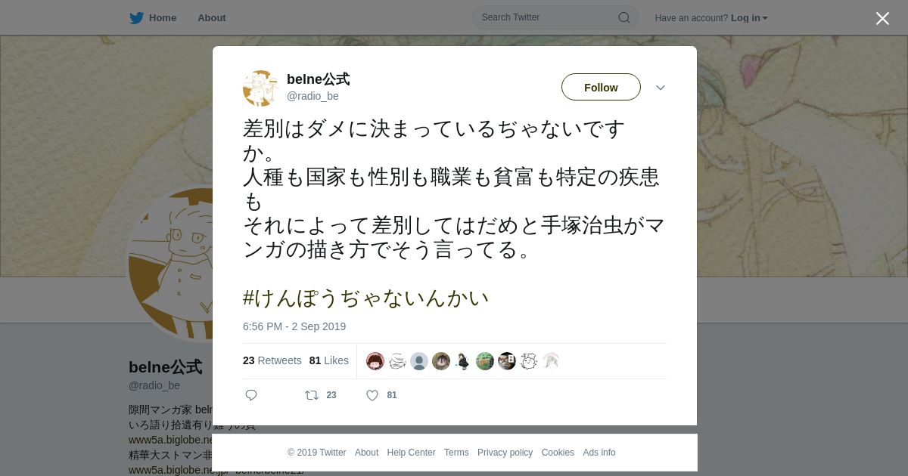Image resolution: width=908 pixels, height=476 pixels.
Task: Go to Home in the top navigation
Action: click(x=163, y=17)
